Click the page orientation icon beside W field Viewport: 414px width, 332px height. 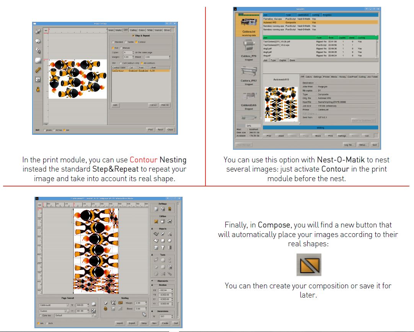(x=93, y=304)
